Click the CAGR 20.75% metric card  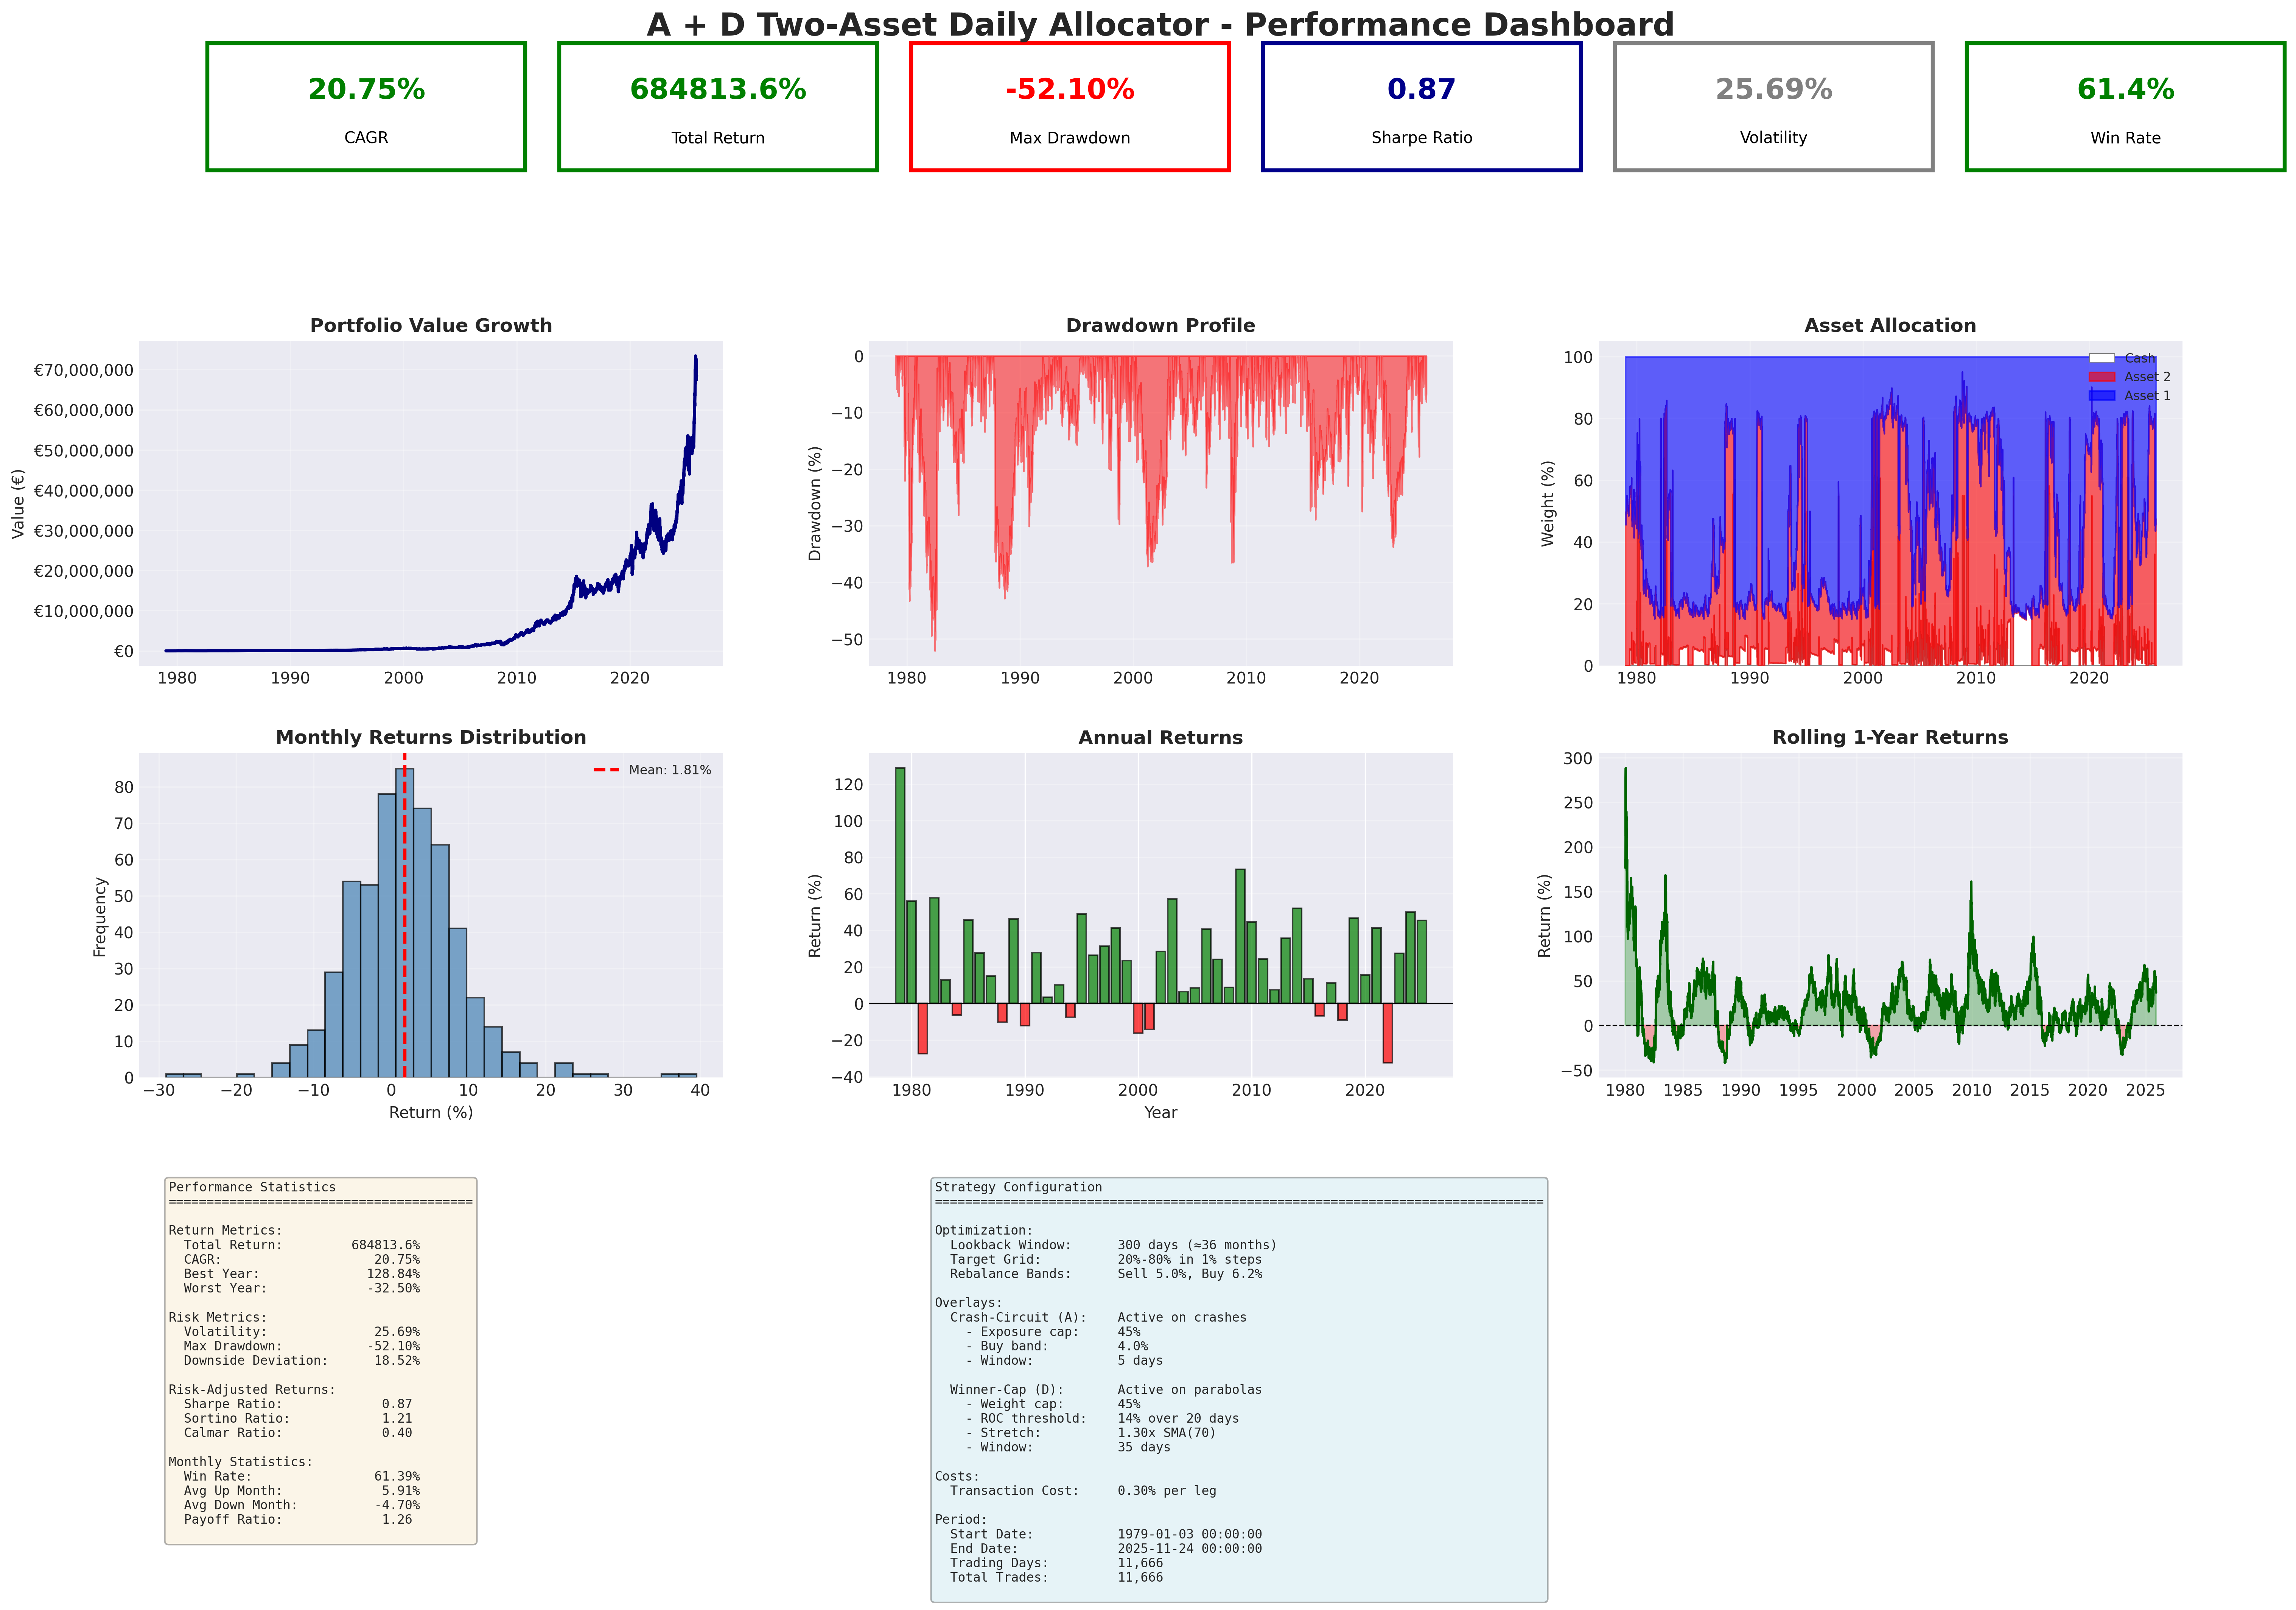[366, 107]
